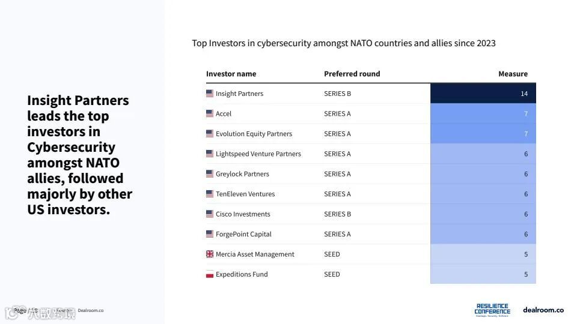Sort by the Investor name column header

coord(231,74)
